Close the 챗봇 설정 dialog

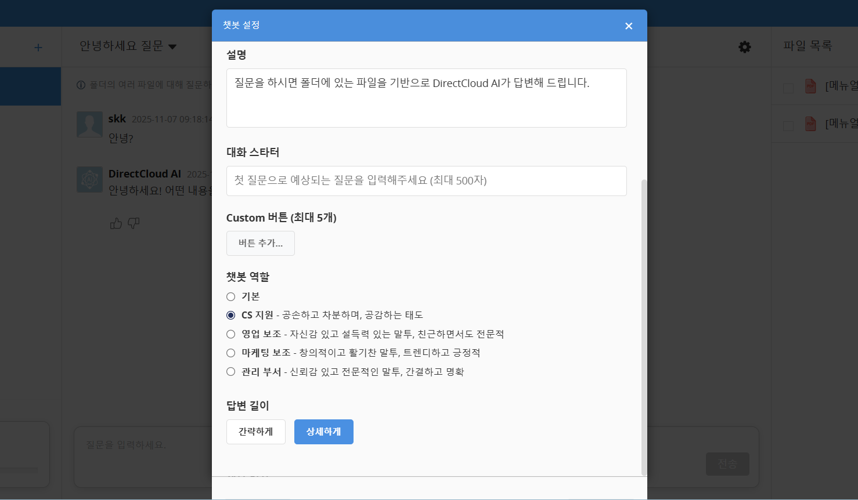point(629,26)
